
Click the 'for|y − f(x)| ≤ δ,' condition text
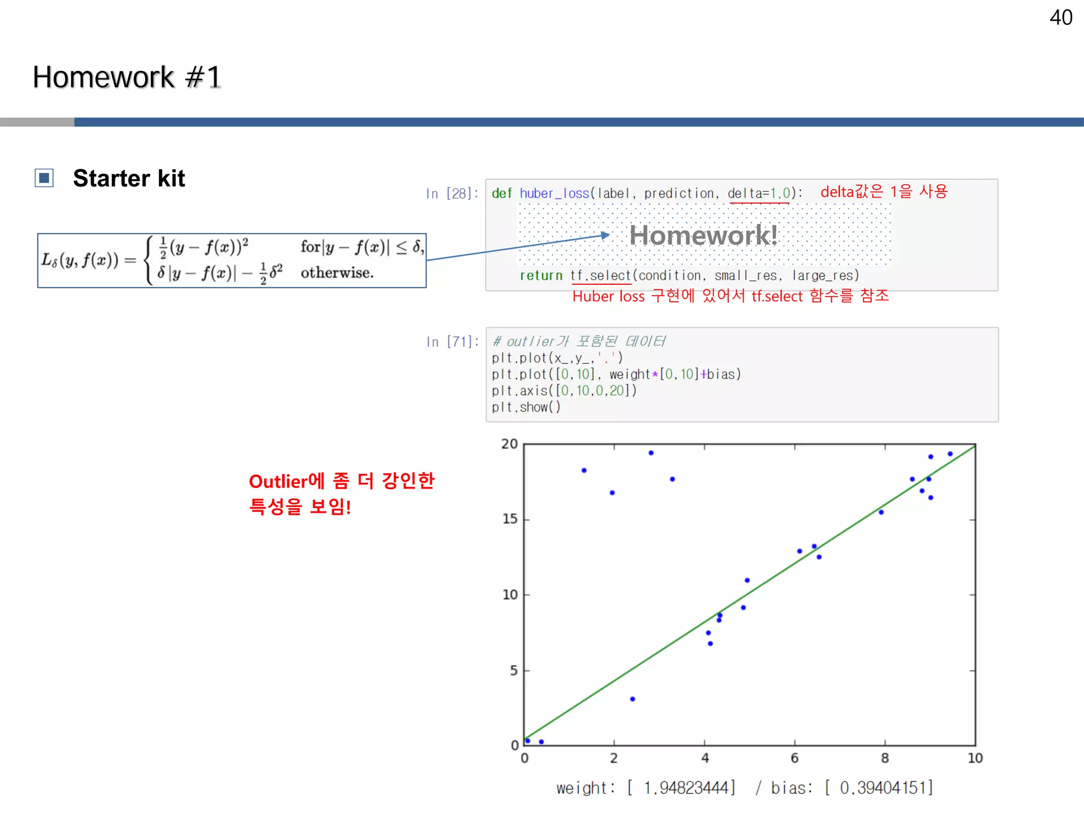[362, 247]
